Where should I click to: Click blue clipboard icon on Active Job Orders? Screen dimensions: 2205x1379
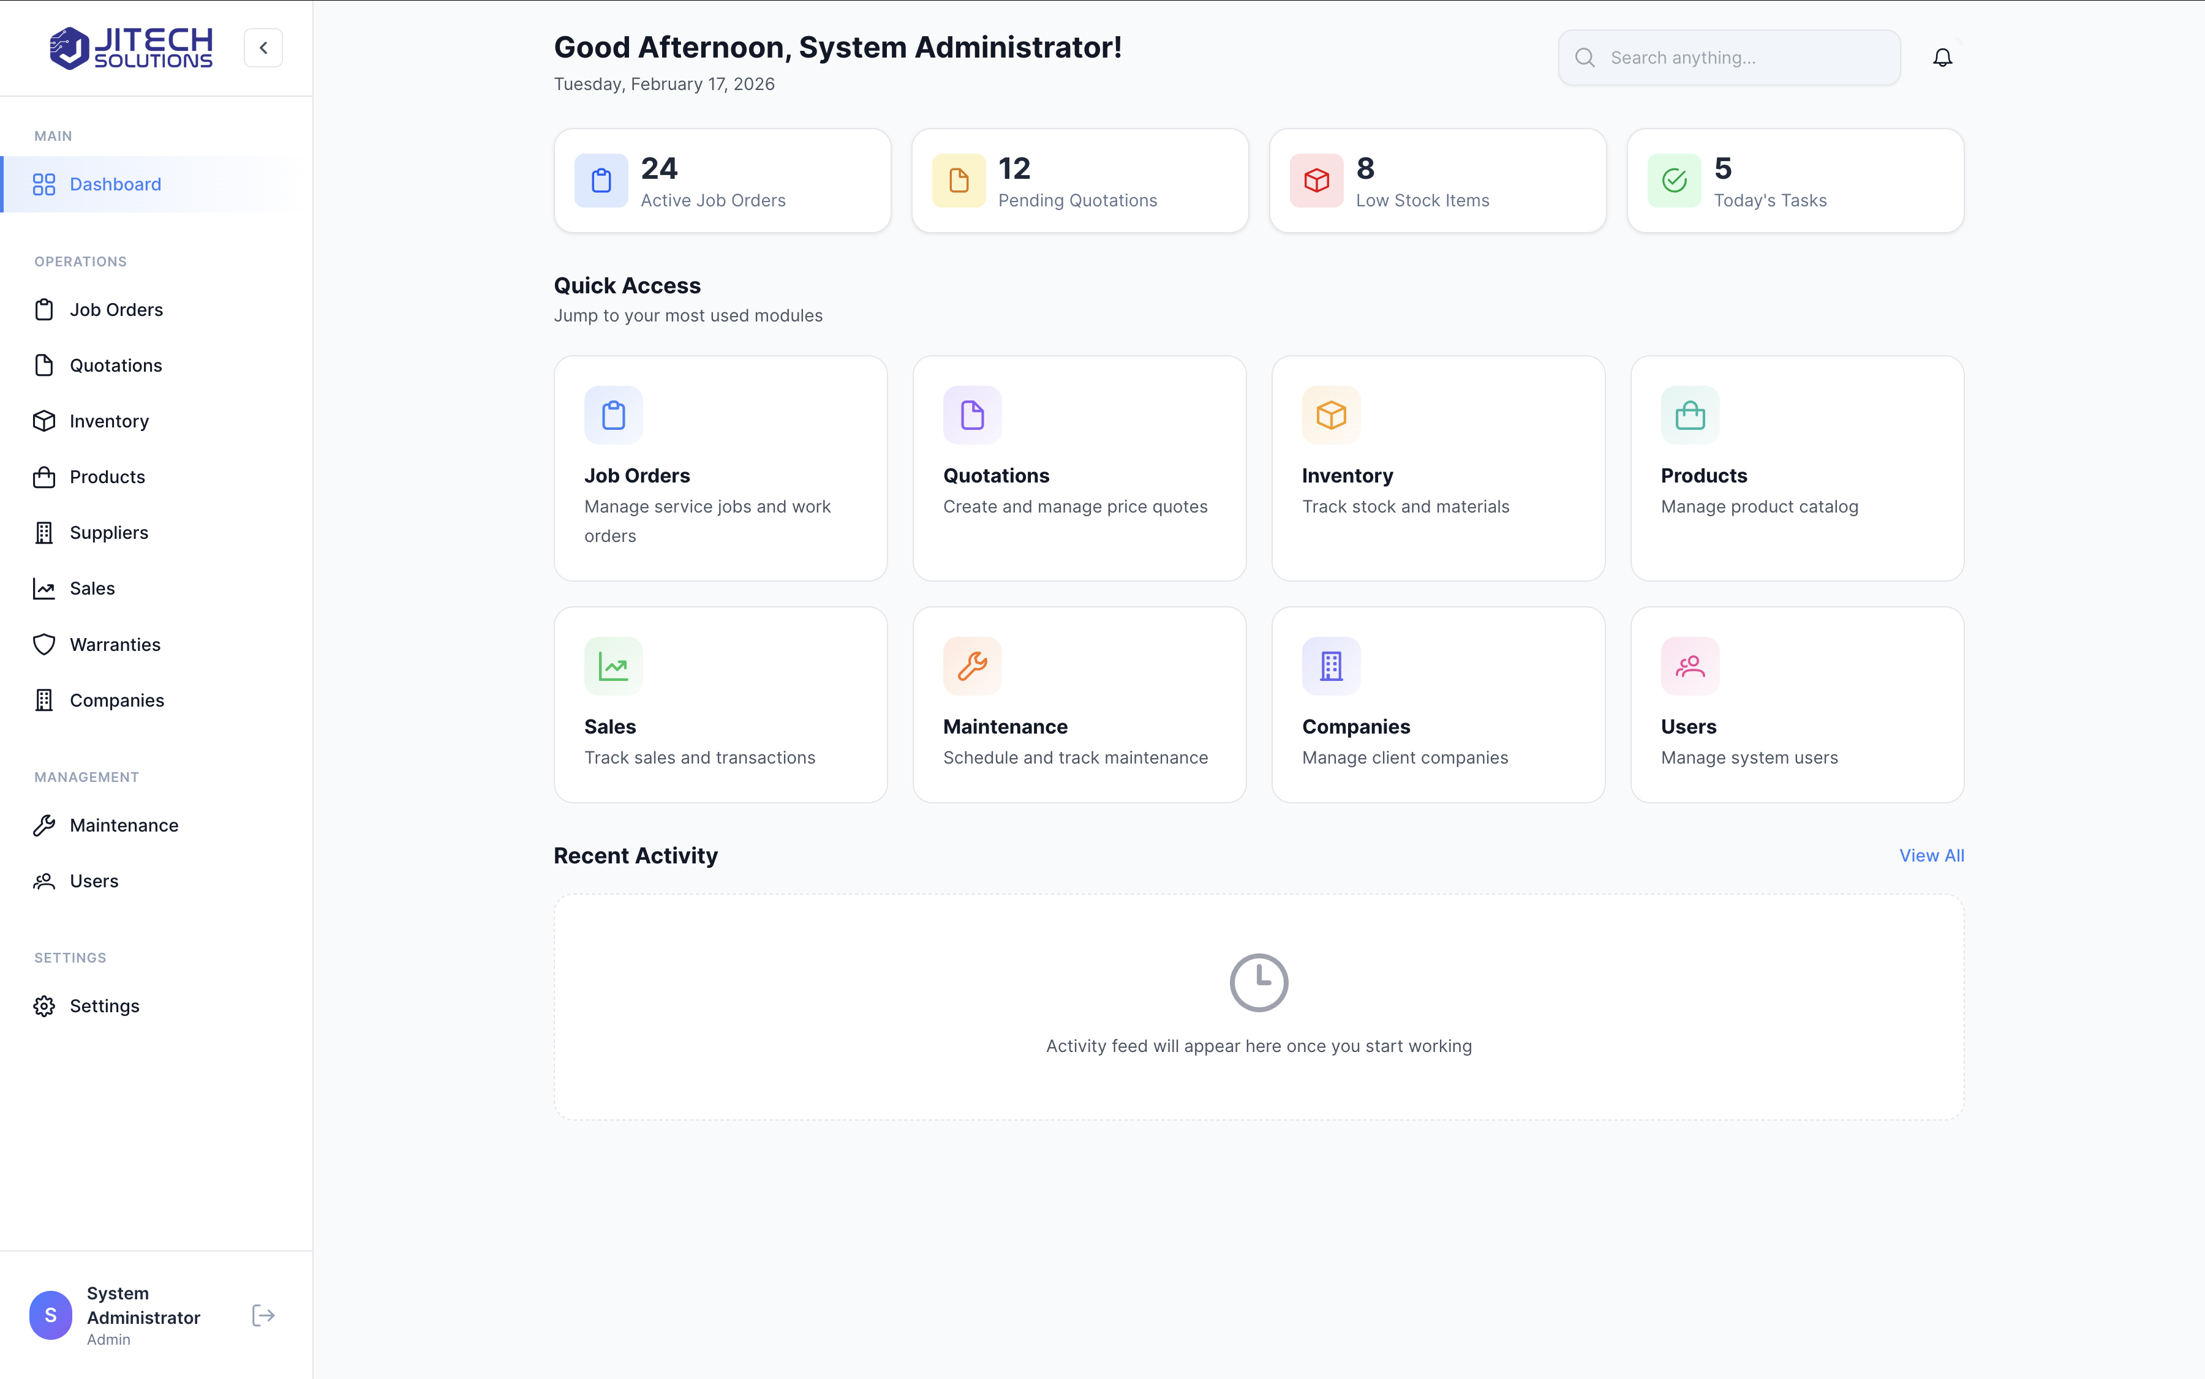601,181
